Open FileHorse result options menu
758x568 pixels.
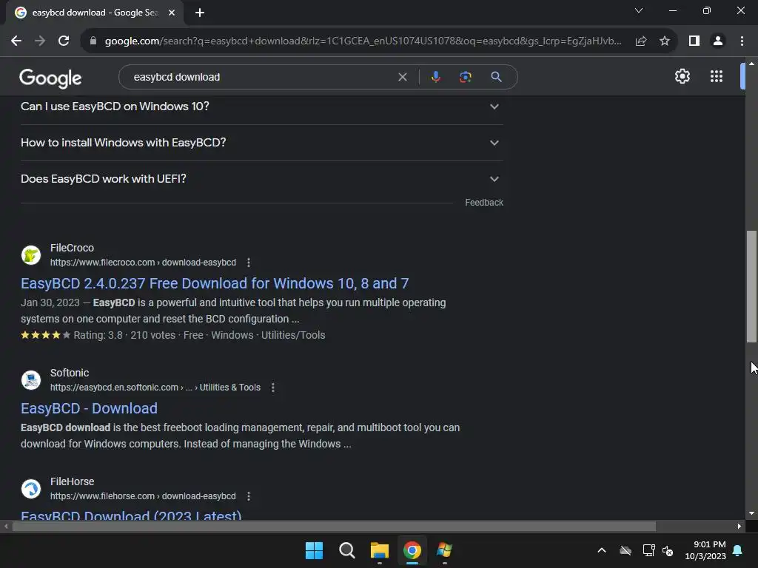[x=249, y=496]
